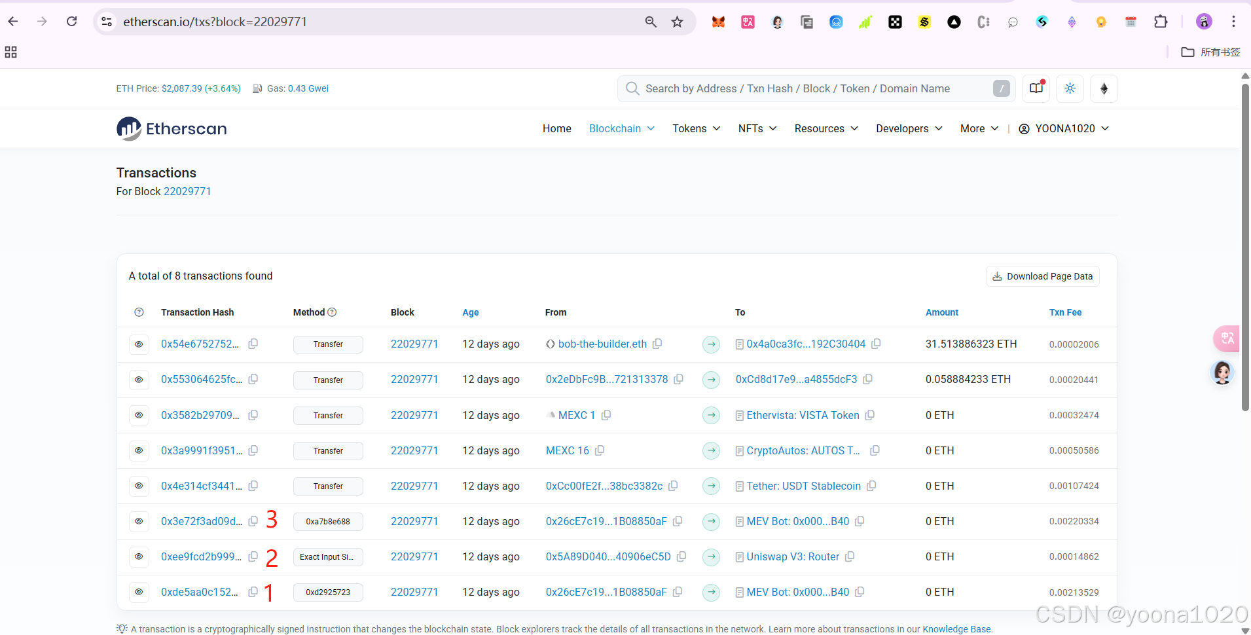Copy transaction hash 0x3582b29709

pyautogui.click(x=253, y=415)
